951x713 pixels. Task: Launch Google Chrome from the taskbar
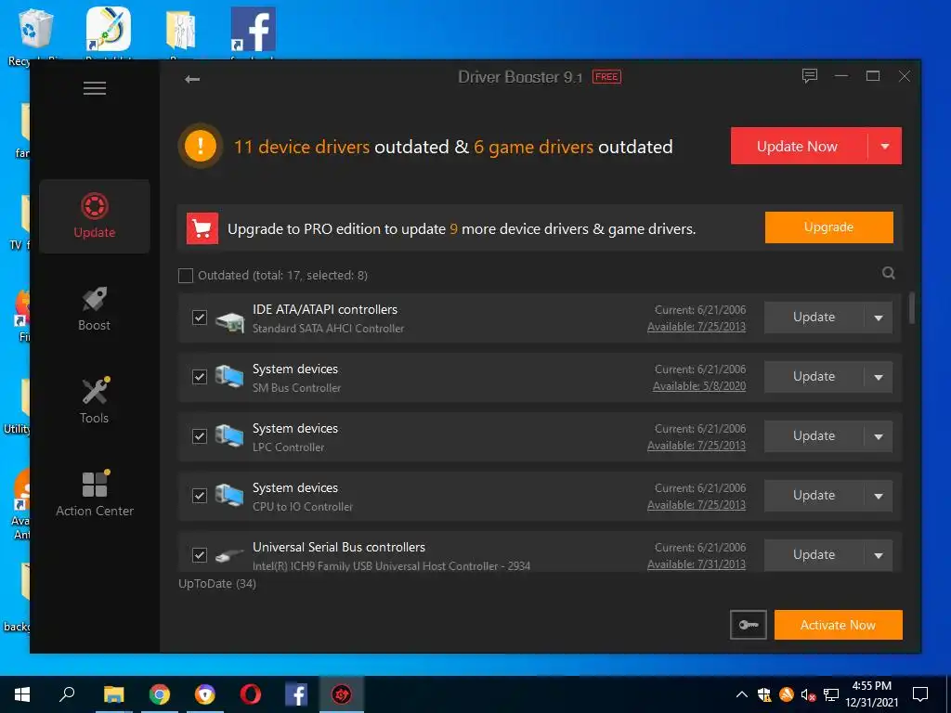160,694
